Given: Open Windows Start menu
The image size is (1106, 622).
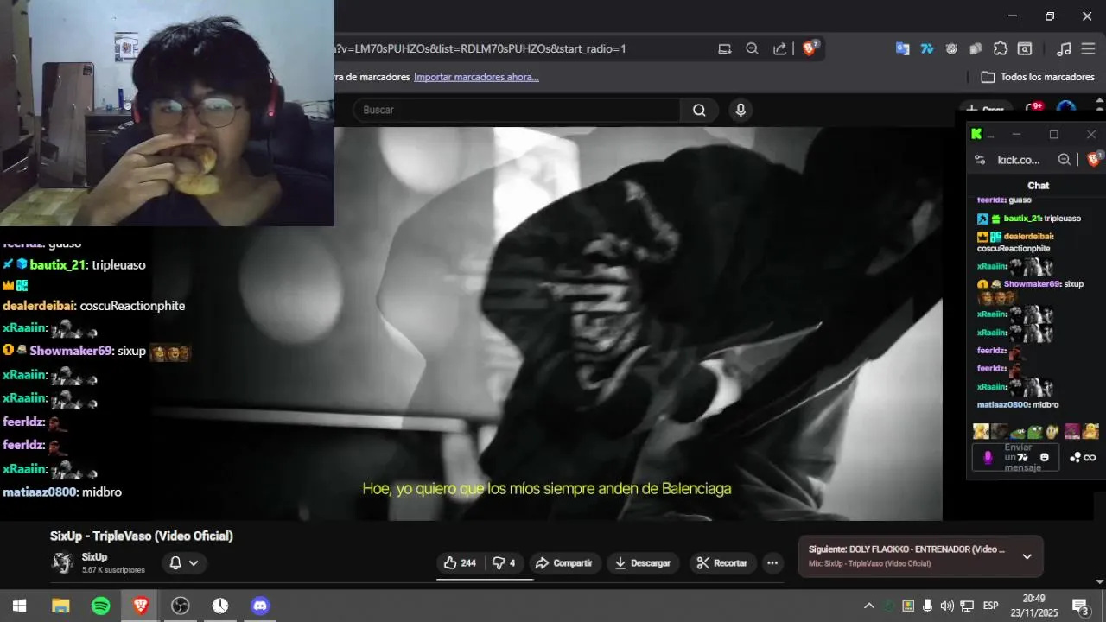Looking at the screenshot, I should coord(19,606).
